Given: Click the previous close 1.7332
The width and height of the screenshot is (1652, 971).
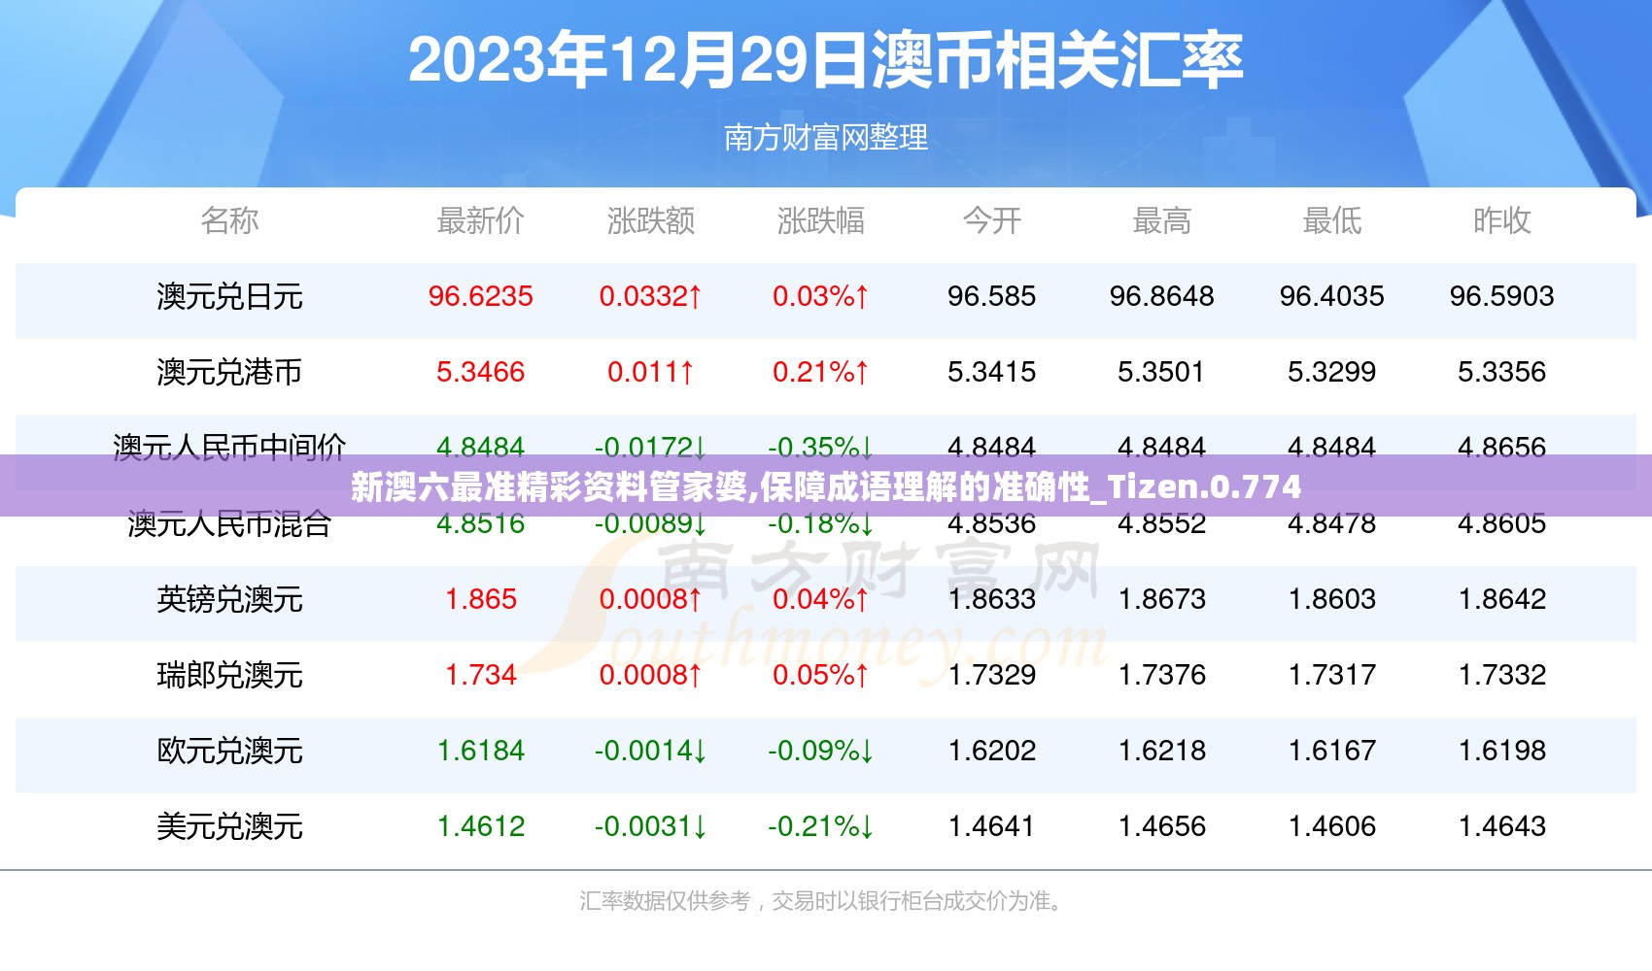Looking at the screenshot, I should point(1502,675).
